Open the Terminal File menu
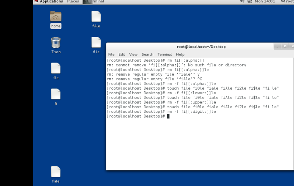This screenshot has width=294, height=186. pyautogui.click(x=111, y=54)
